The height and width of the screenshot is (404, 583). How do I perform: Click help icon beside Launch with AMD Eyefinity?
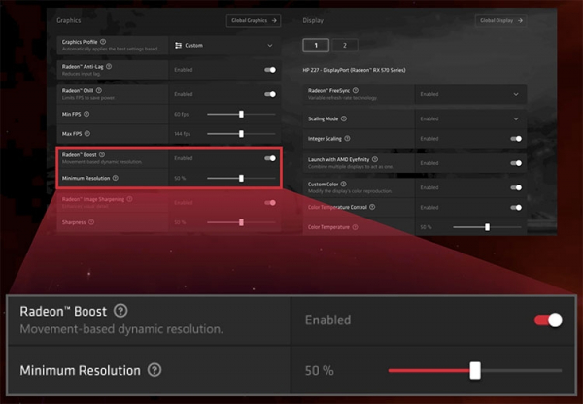375,159
